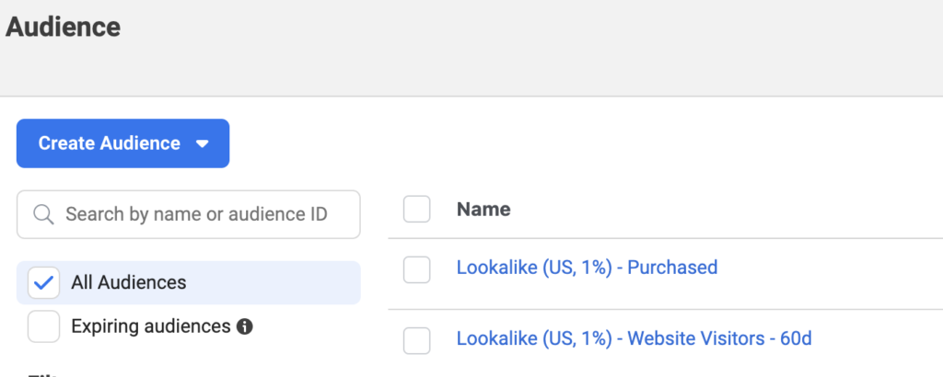The height and width of the screenshot is (377, 943).
Task: Tick the select-all checkbox beside Name
Action: 417,209
